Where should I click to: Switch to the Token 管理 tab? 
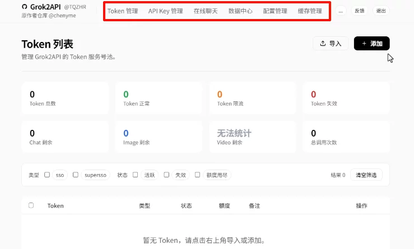123,11
